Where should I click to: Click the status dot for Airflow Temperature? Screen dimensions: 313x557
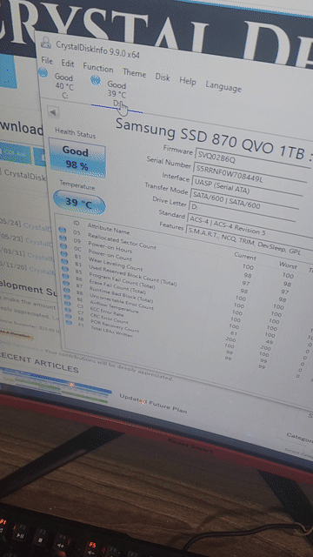68,297
